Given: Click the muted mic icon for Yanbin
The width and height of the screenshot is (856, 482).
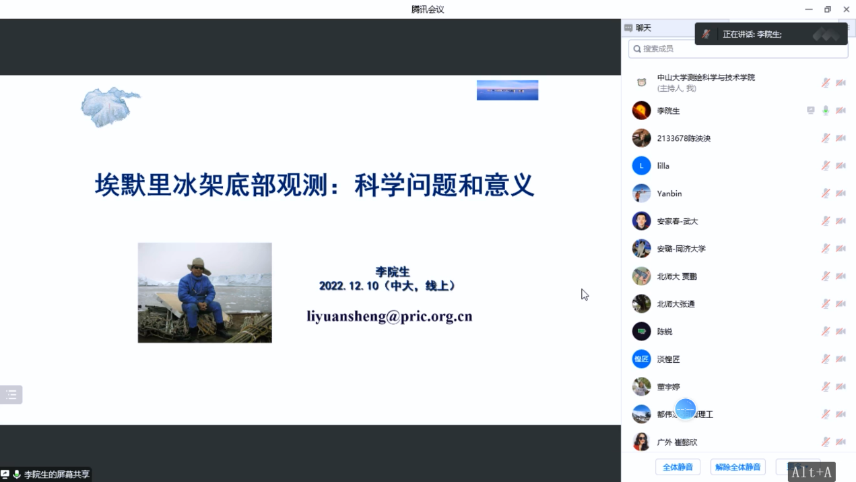Looking at the screenshot, I should (x=826, y=193).
